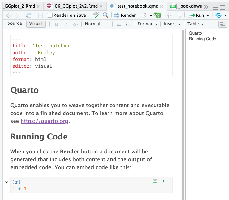
Task: Click the insert code chunk icon
Action: tap(157, 15)
